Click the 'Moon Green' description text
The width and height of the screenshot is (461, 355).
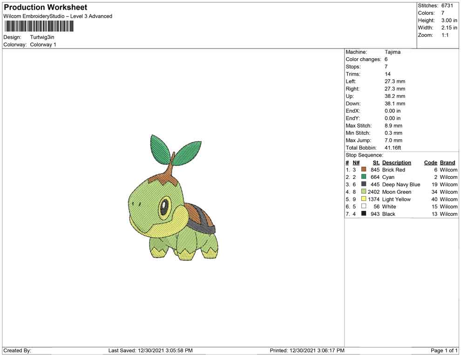point(397,192)
